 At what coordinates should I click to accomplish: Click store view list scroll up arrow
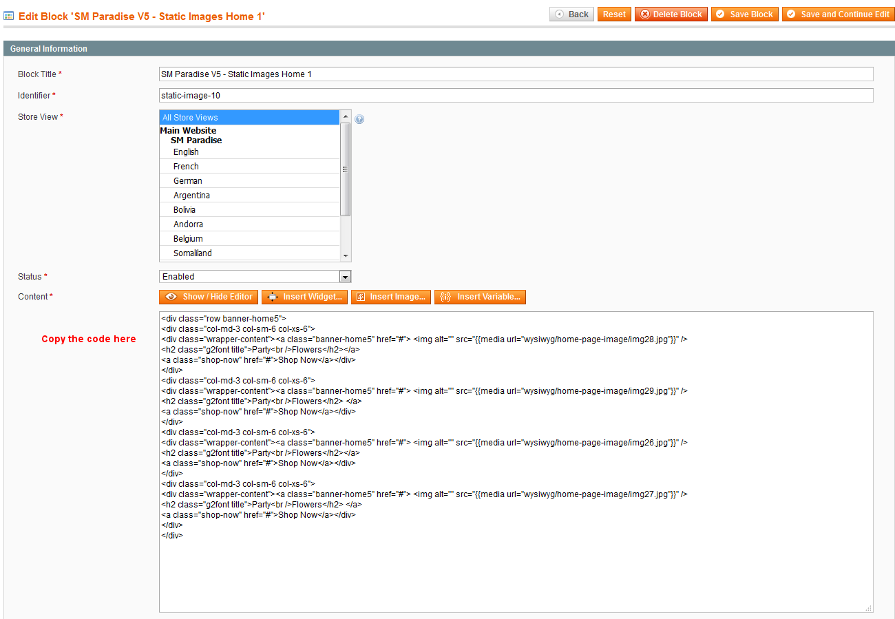click(346, 116)
